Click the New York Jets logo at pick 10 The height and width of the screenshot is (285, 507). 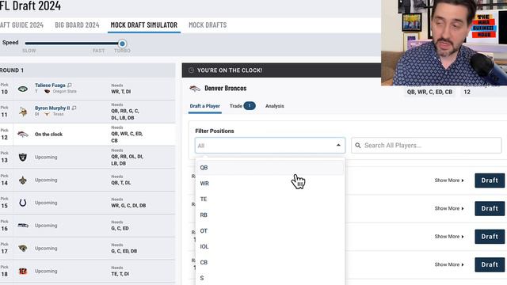(23, 89)
